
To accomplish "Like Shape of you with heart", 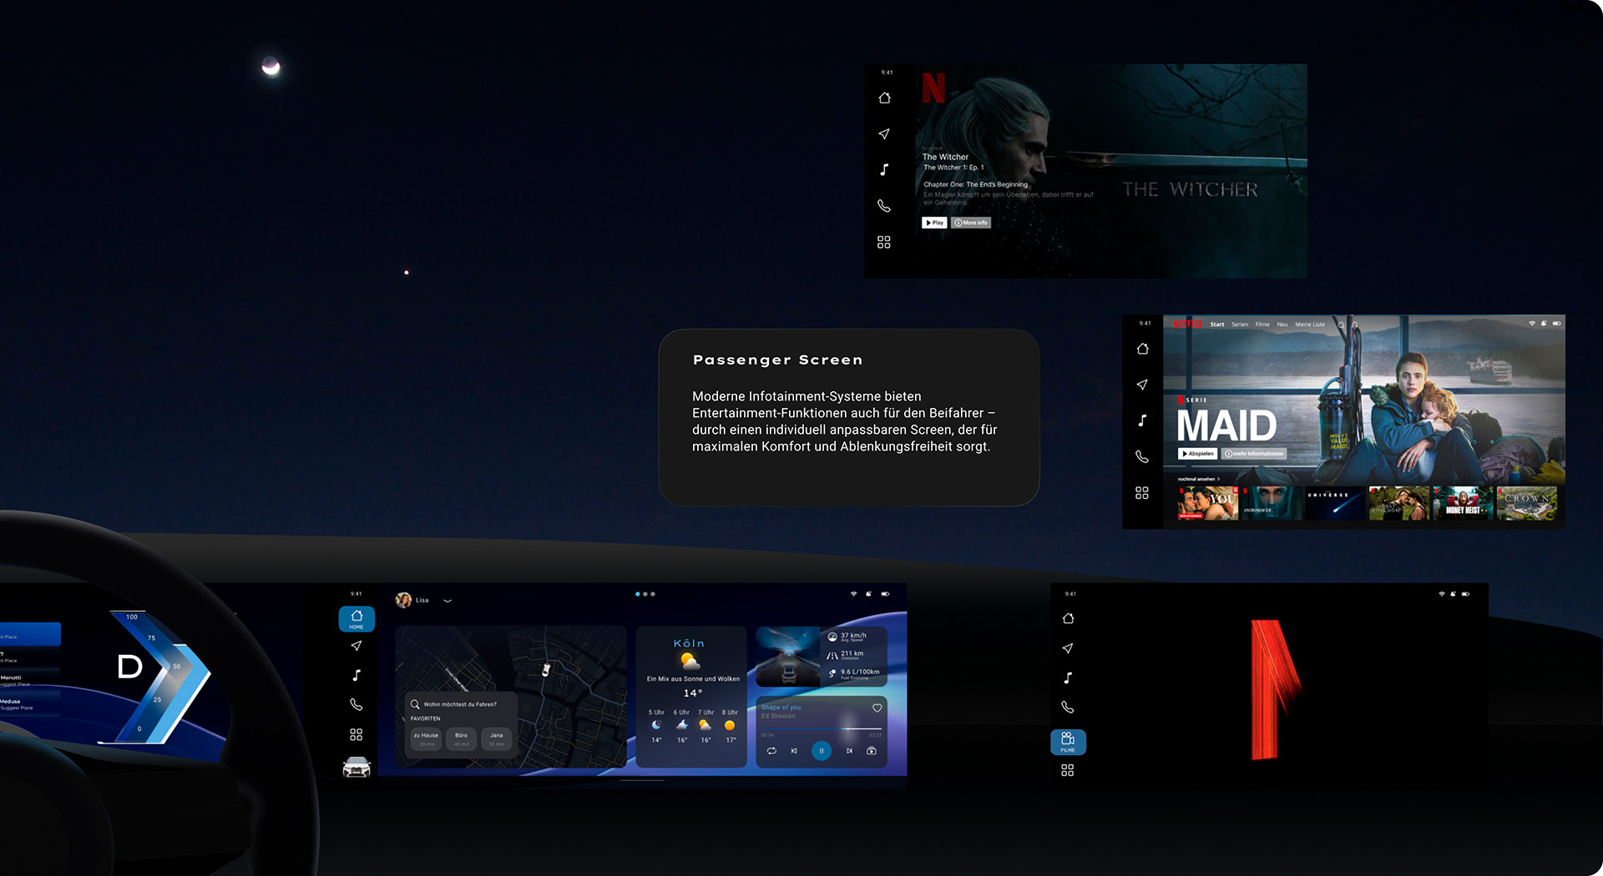I will coord(877,708).
